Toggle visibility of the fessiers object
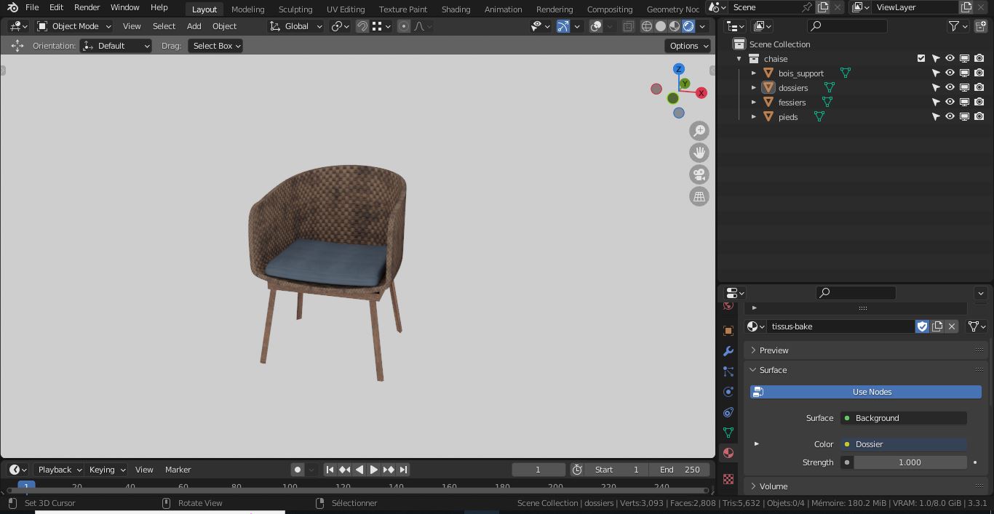Viewport: 994px width, 514px height. point(949,102)
